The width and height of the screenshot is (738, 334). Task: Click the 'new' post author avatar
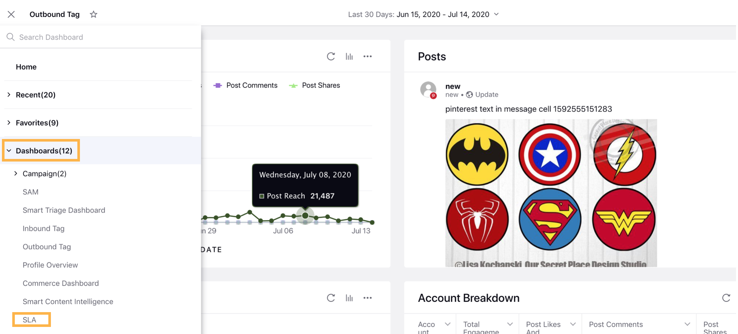[x=428, y=89]
